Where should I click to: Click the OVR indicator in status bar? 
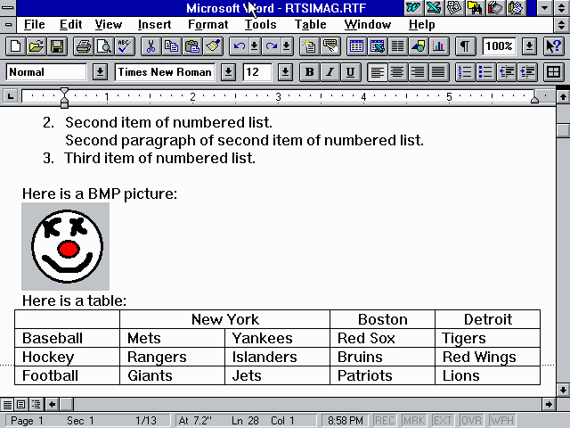click(x=472, y=421)
